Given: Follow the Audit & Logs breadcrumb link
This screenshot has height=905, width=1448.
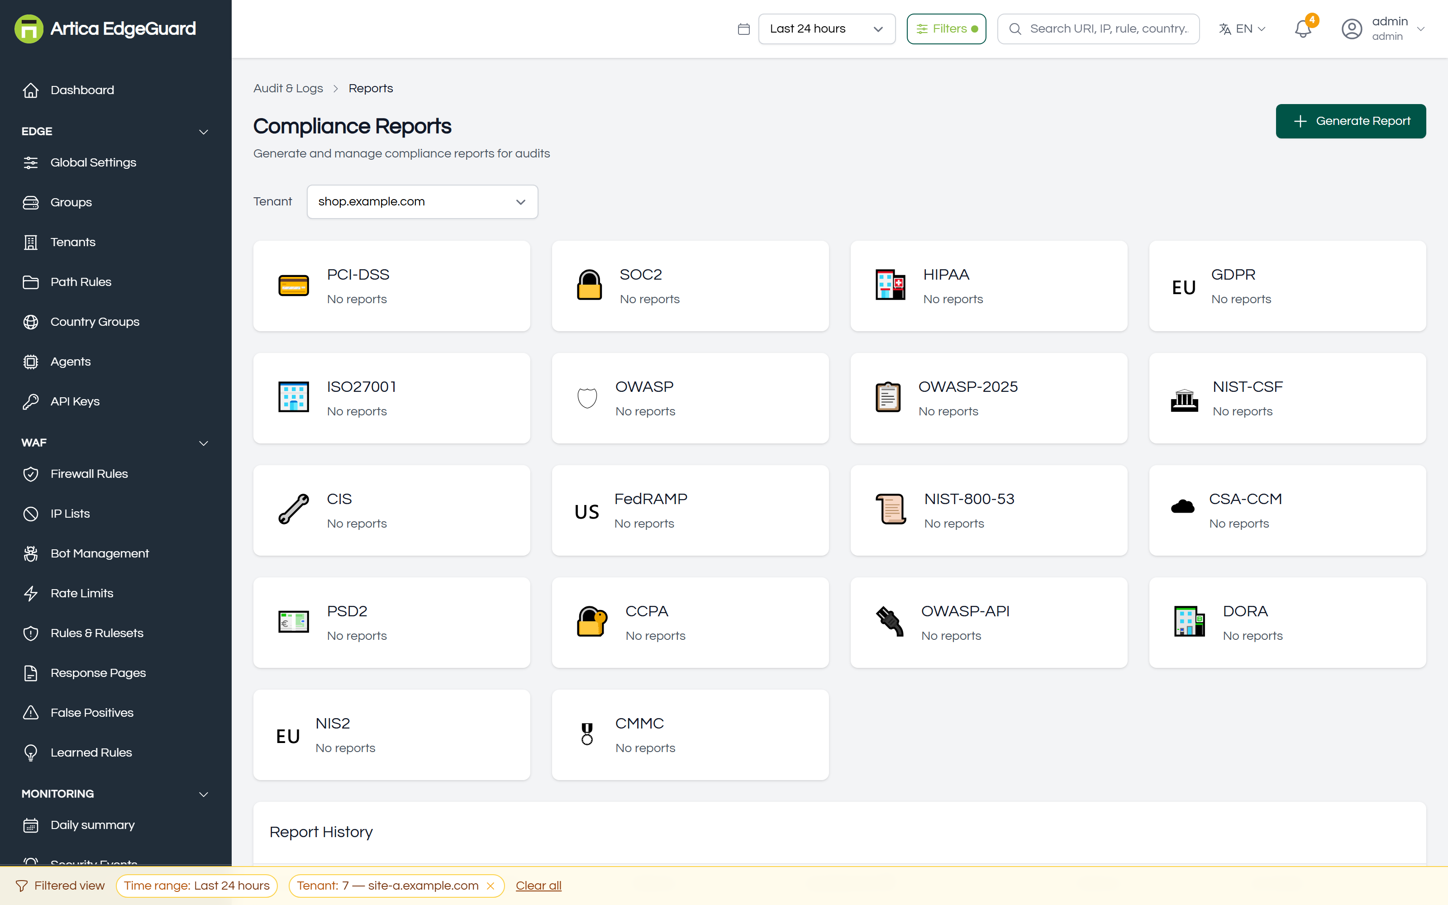Looking at the screenshot, I should click(288, 89).
